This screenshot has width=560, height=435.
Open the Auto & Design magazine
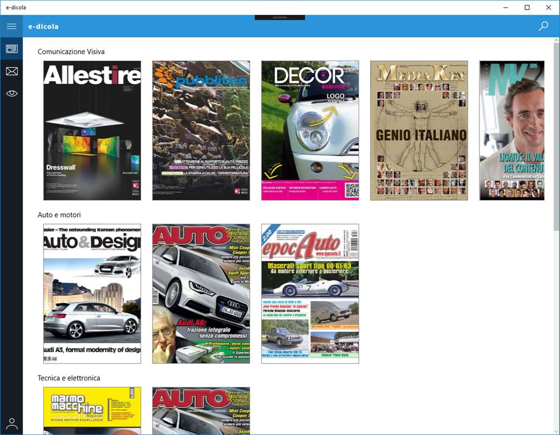[x=92, y=293]
